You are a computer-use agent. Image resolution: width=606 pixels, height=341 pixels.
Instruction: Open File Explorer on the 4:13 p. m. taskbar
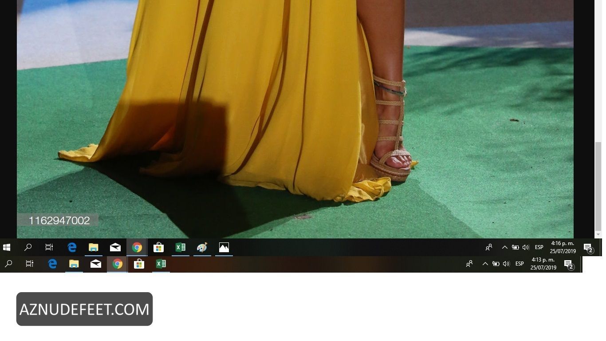(x=74, y=264)
